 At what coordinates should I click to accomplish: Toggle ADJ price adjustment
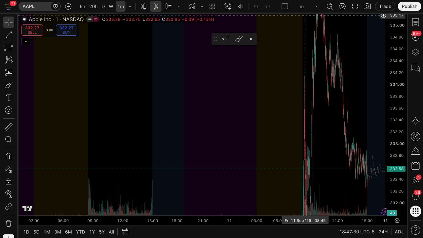tap(399, 232)
